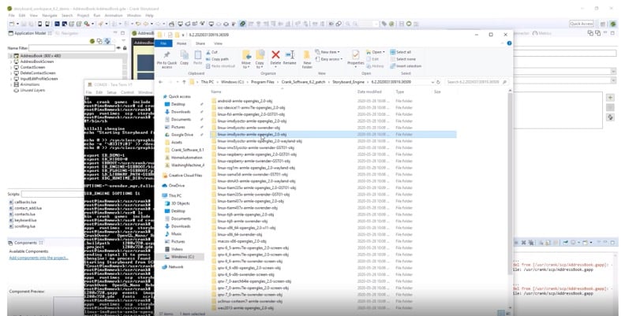Click the highlighted link icon in Storyboard toolbar

tap(242, 24)
